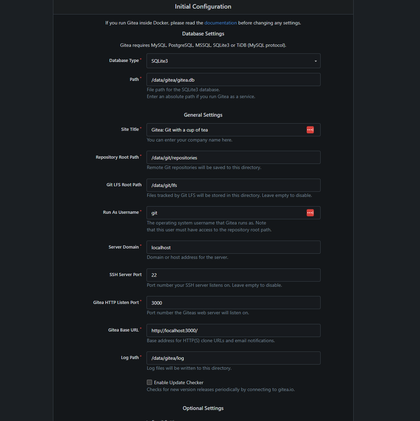Click the SQLite3 Path input field
420x421 pixels.
pyautogui.click(x=233, y=80)
